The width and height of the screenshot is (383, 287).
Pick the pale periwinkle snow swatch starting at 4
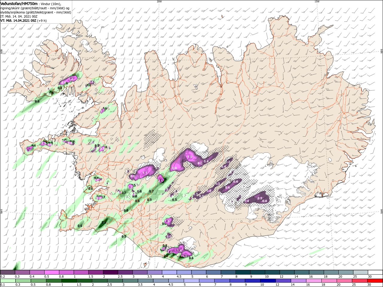pyautogui.click(x=169, y=272)
